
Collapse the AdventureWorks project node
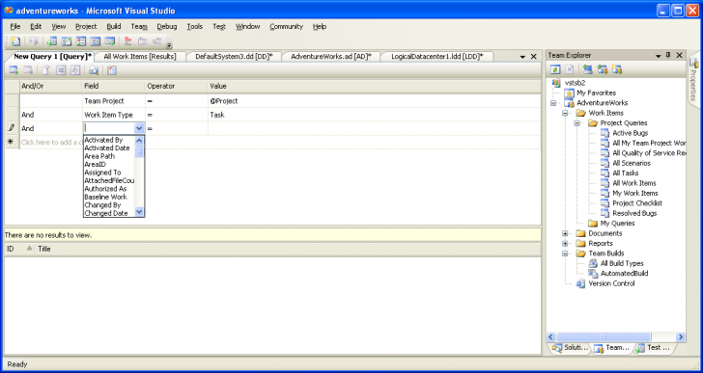click(x=552, y=103)
